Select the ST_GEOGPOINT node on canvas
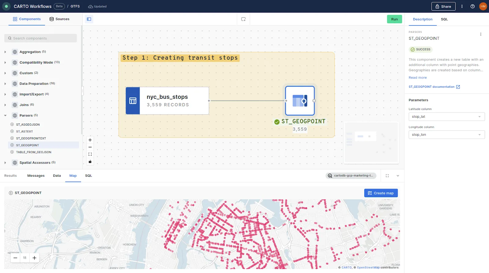489x273 pixels. 300,101
